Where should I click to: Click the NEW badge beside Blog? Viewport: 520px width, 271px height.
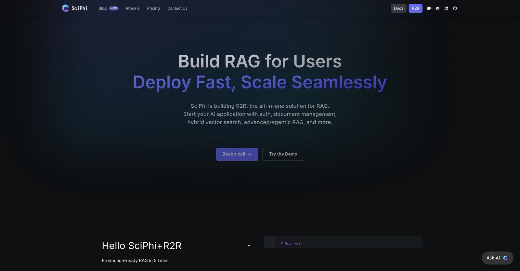coord(113,8)
